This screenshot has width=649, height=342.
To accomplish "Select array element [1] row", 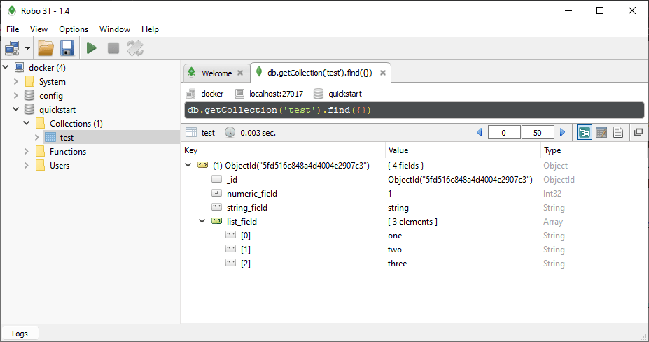I will pyautogui.click(x=414, y=250).
